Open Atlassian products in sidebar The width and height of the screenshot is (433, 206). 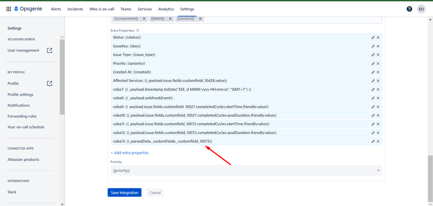pos(23,160)
